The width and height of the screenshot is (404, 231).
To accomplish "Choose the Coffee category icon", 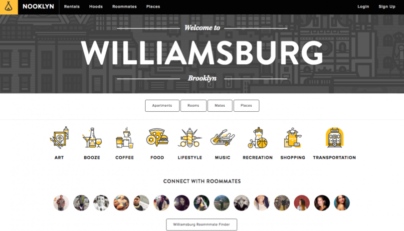I will coord(125,138).
